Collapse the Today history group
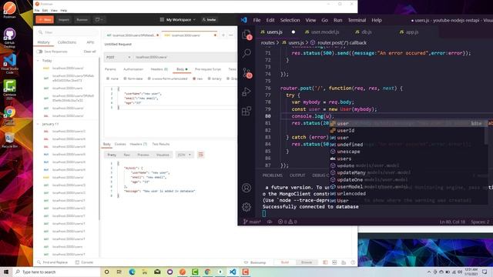The image size is (493, 277). tap(38, 61)
